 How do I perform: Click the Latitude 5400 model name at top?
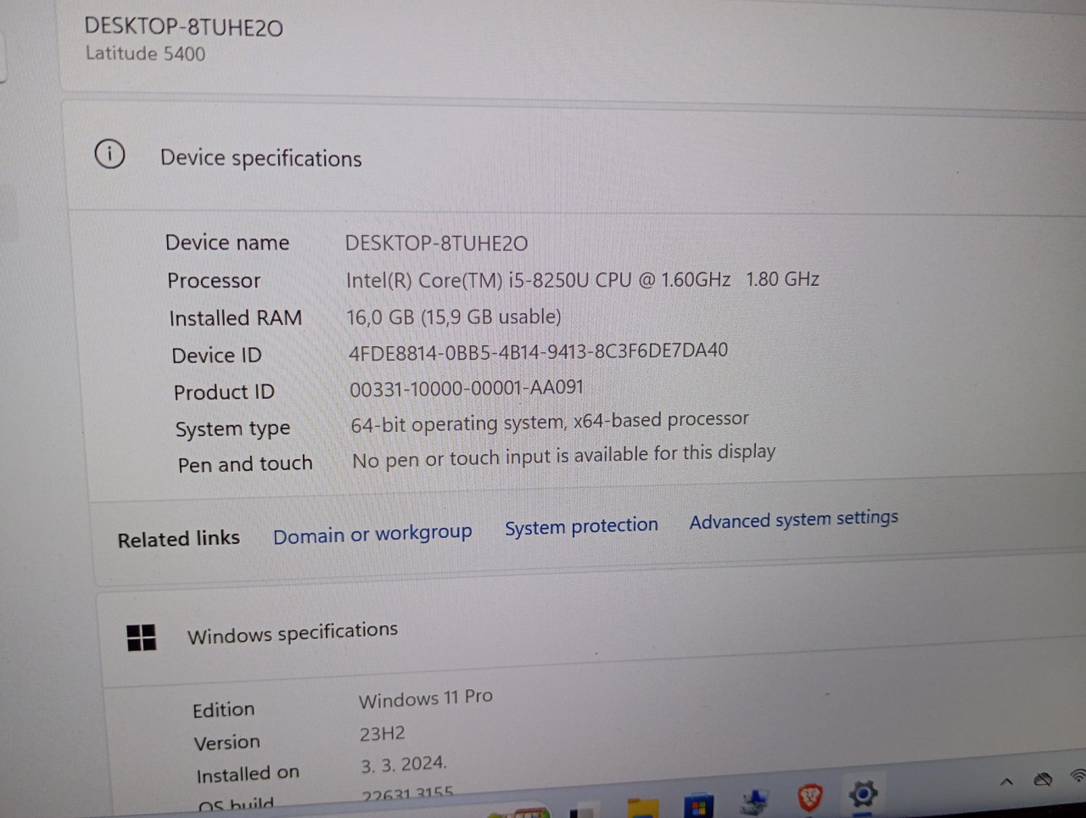click(145, 53)
